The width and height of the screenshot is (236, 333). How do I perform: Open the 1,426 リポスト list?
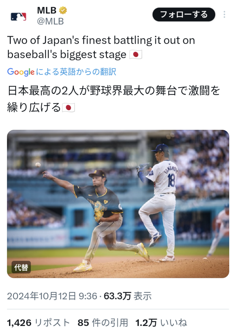pyautogui.click(x=39, y=323)
